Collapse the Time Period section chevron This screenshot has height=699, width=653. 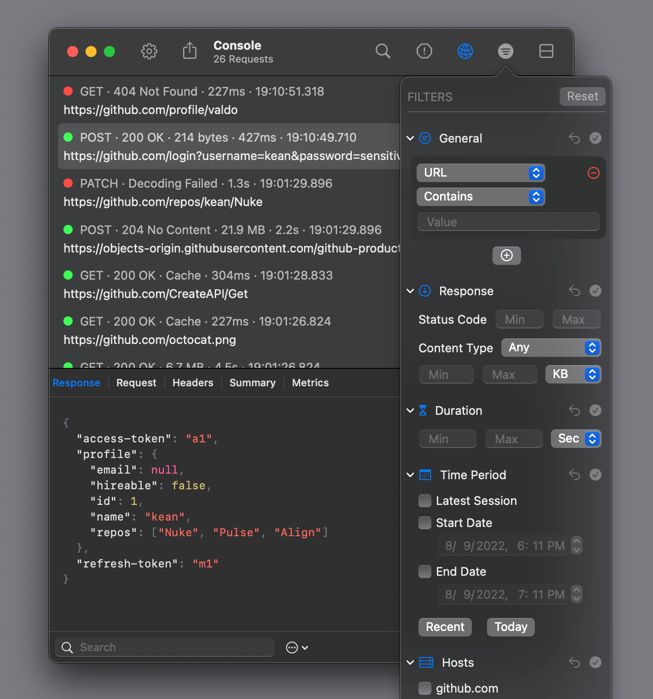pyautogui.click(x=410, y=475)
